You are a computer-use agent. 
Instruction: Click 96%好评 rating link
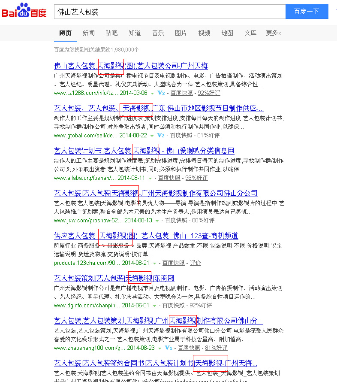click(197, 178)
